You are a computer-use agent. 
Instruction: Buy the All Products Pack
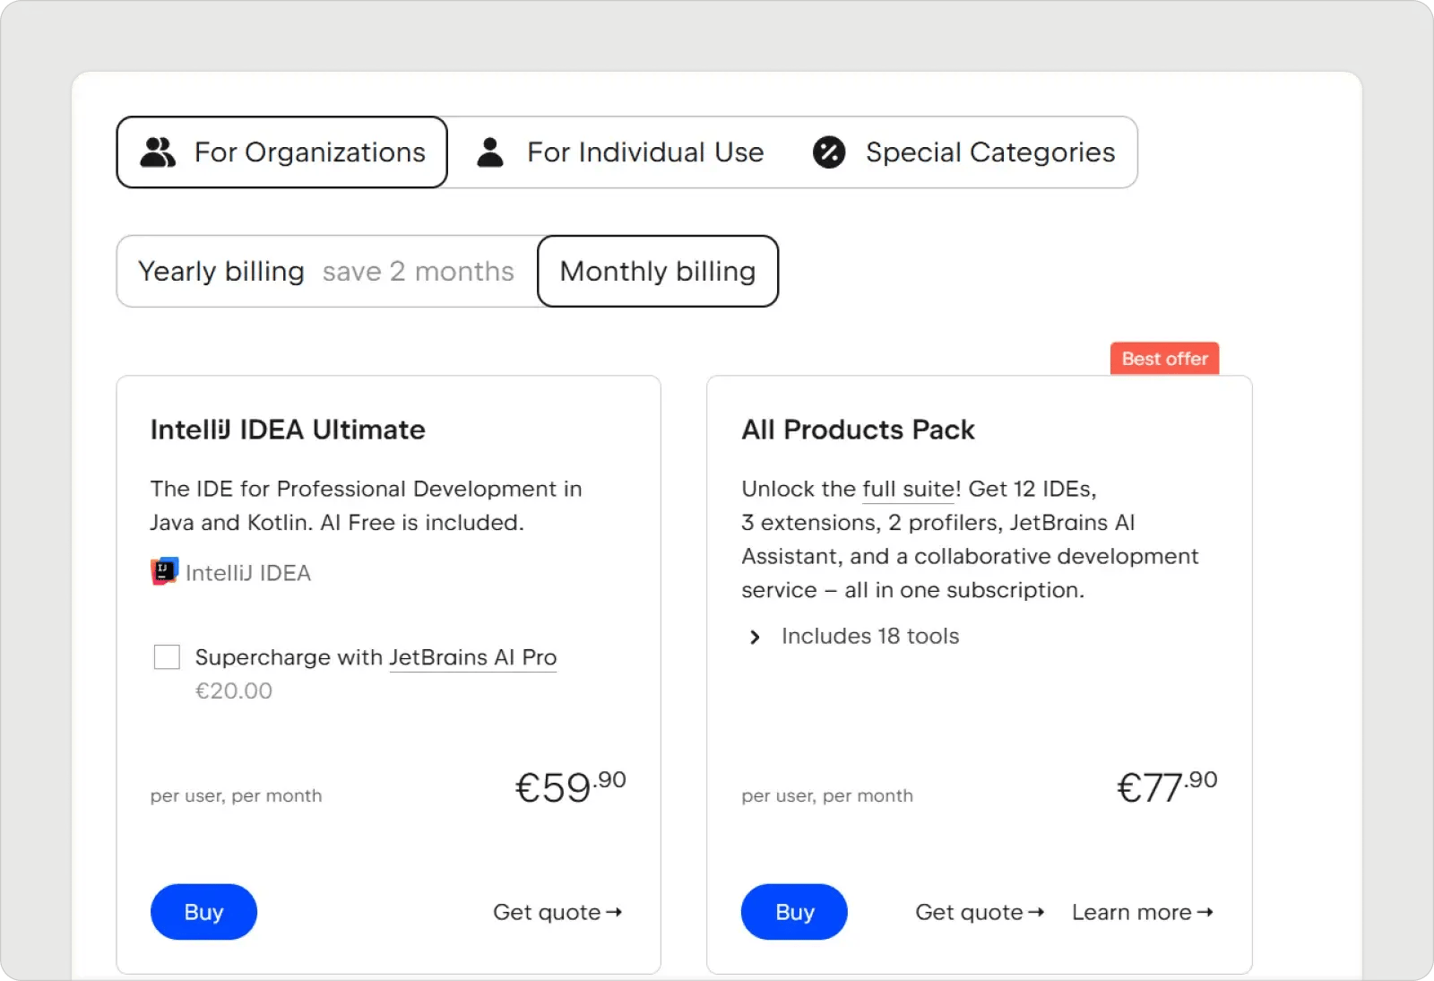[x=794, y=912]
